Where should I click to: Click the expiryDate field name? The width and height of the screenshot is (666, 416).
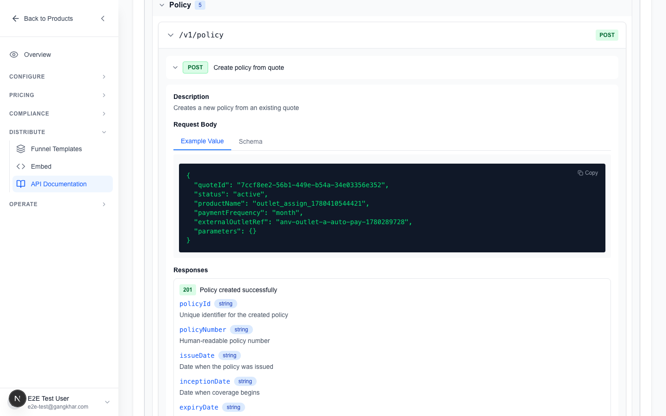click(x=199, y=407)
